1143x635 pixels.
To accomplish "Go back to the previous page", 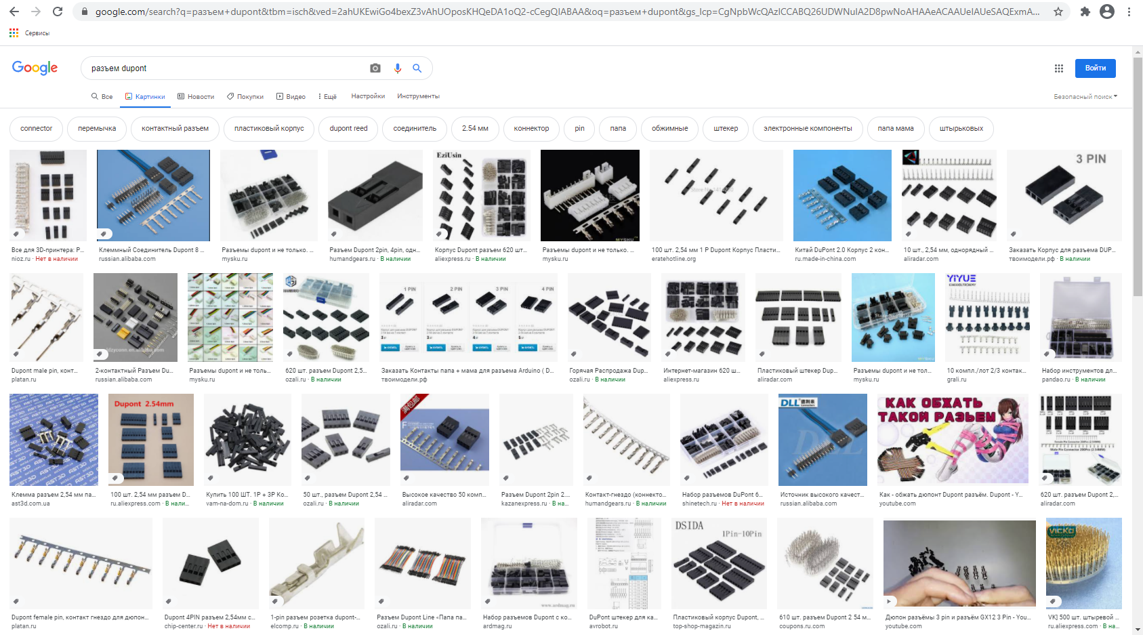I will pyautogui.click(x=14, y=12).
